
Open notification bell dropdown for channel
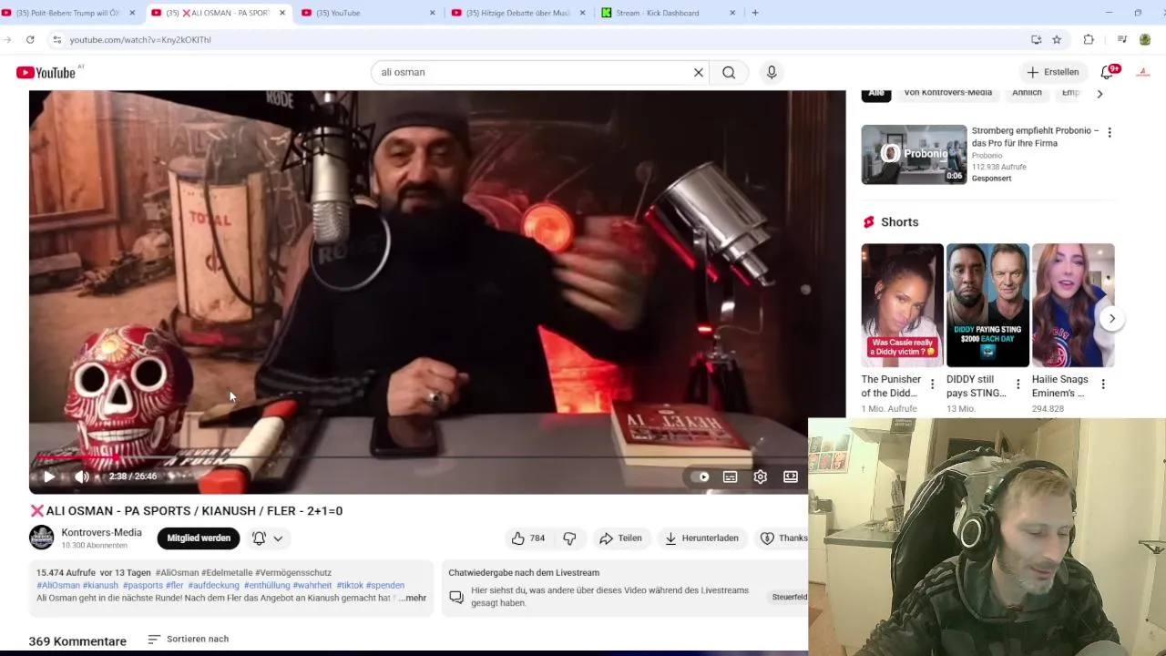[x=268, y=538]
